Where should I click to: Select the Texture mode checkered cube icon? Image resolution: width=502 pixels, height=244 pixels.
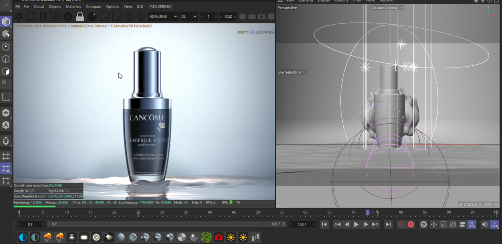(6, 34)
